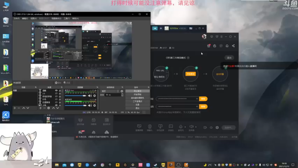Toggle the eye preview icon in Douyu bottom toolbar
The width and height of the screenshot is (298, 168).
(211, 128)
